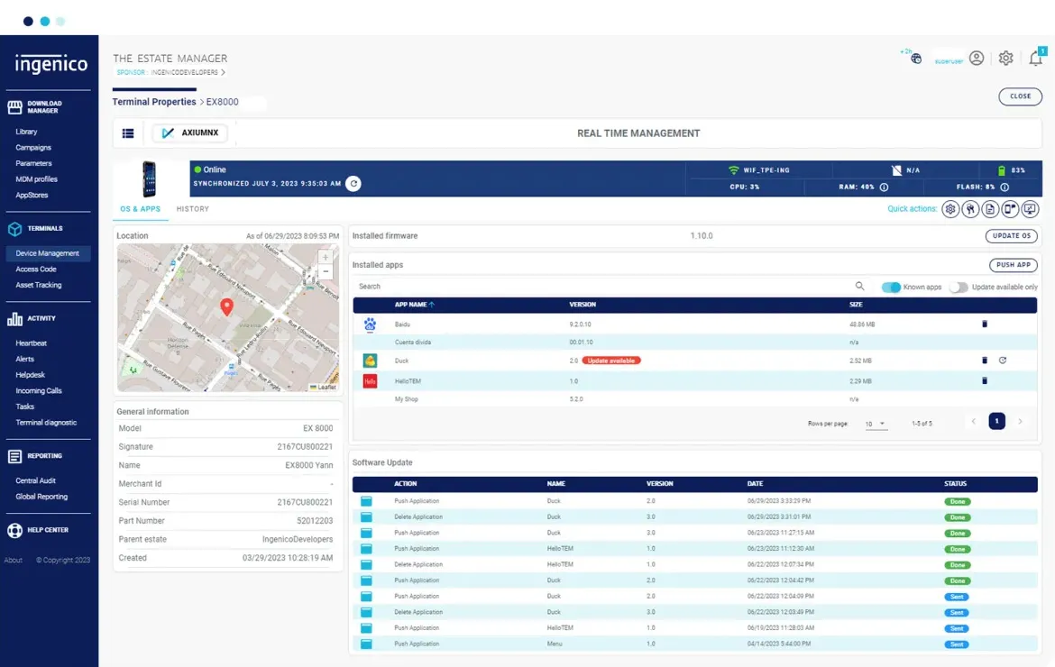Open the notifications bell

click(1035, 59)
